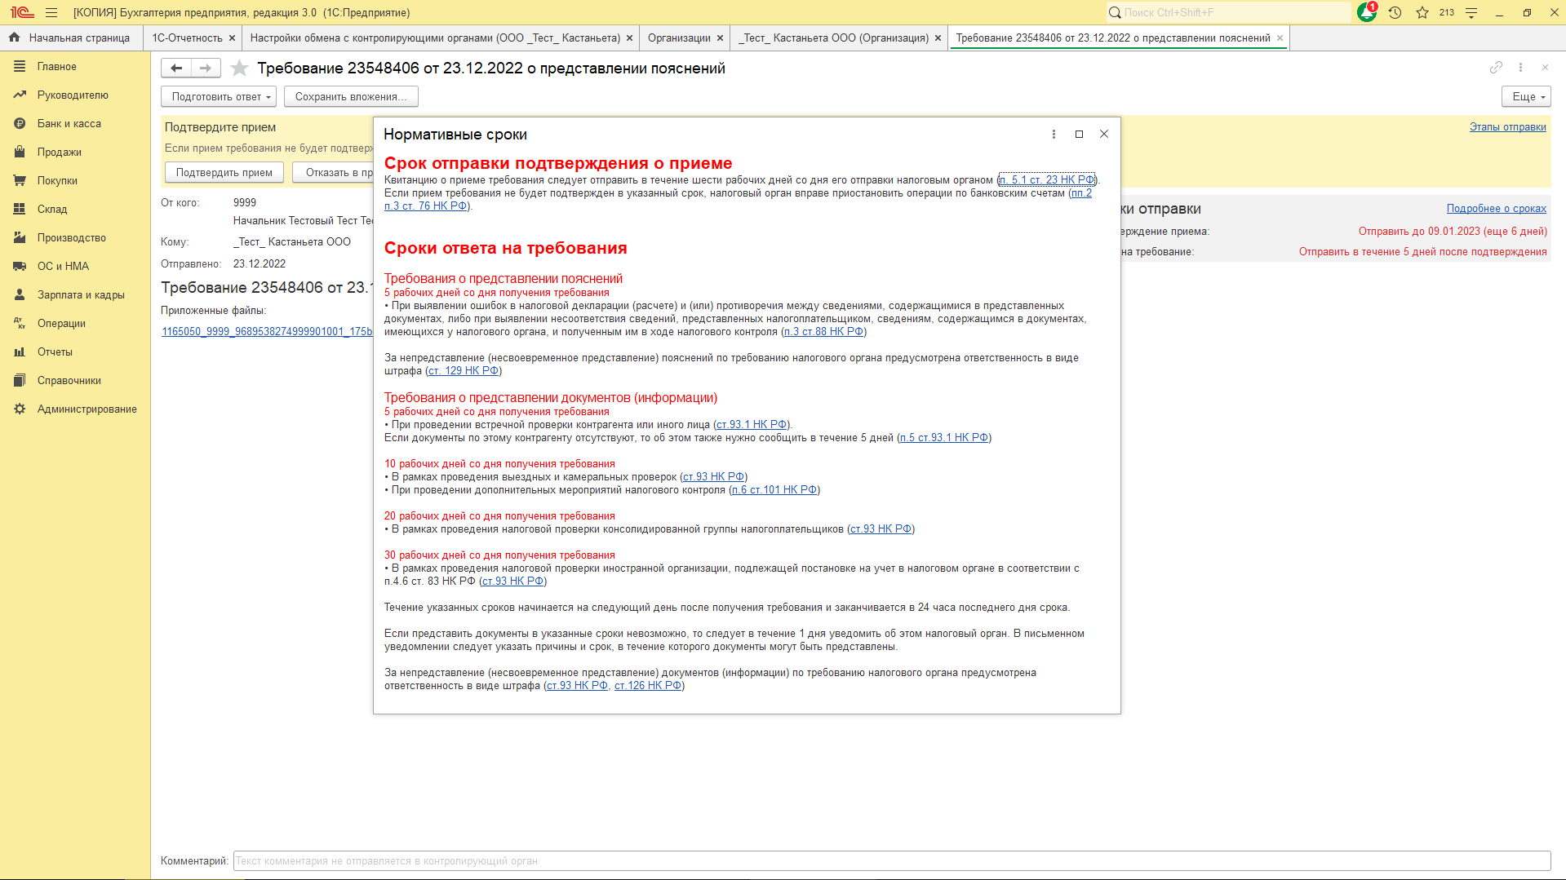Switch to 1С-Отчетность tab
Image resolution: width=1566 pixels, height=880 pixels.
coord(187,38)
